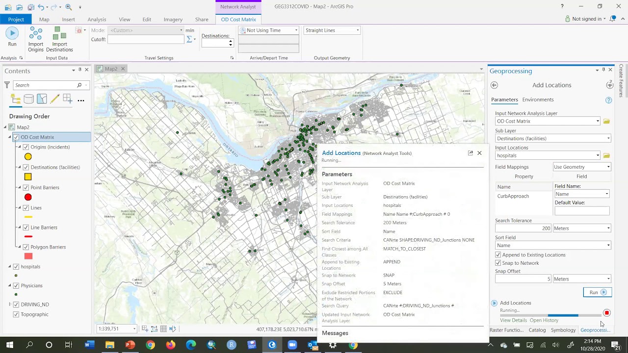This screenshot has height=353, width=628.
Task: Pop out the Add Locations details window
Action: [470, 153]
